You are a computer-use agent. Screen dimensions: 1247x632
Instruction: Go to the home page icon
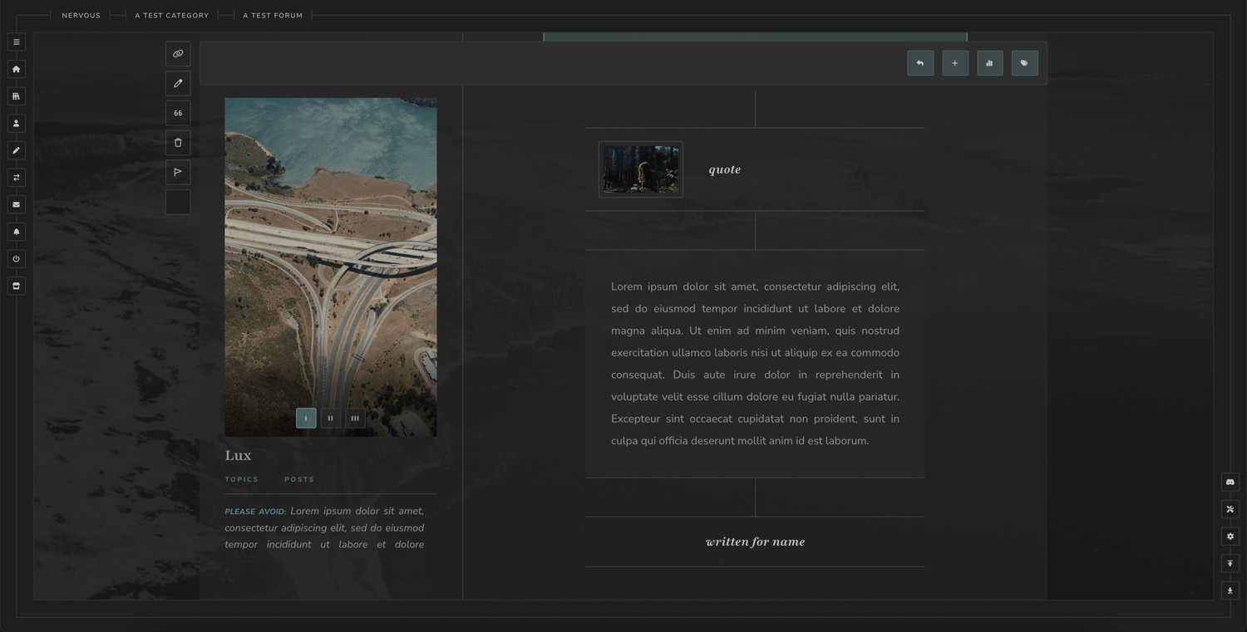point(16,69)
